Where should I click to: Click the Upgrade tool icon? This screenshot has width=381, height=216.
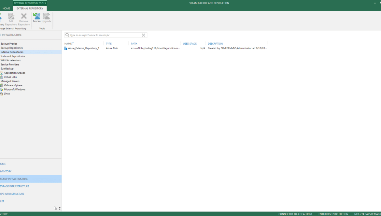(x=47, y=16)
